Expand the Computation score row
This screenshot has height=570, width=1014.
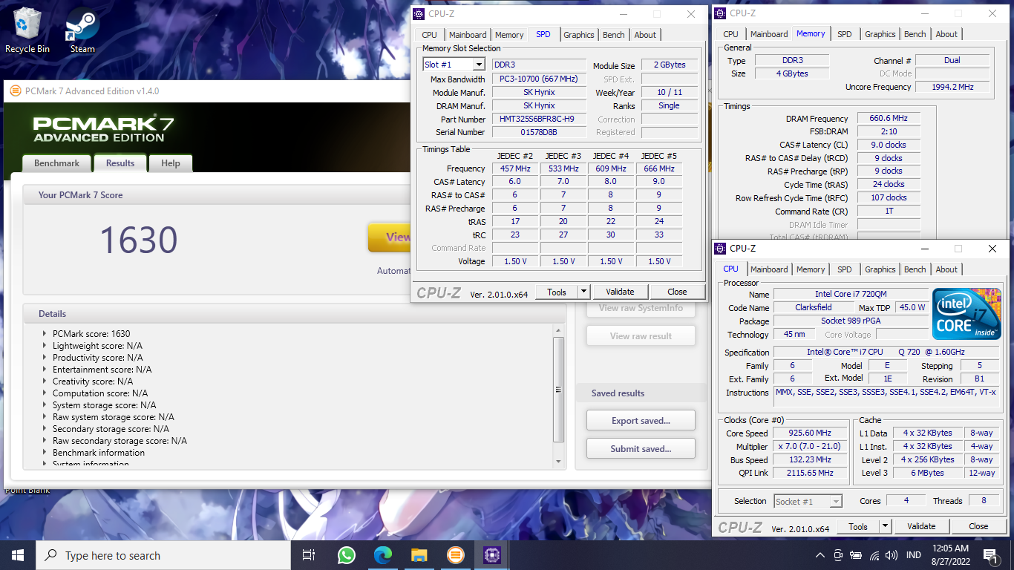tap(45, 393)
